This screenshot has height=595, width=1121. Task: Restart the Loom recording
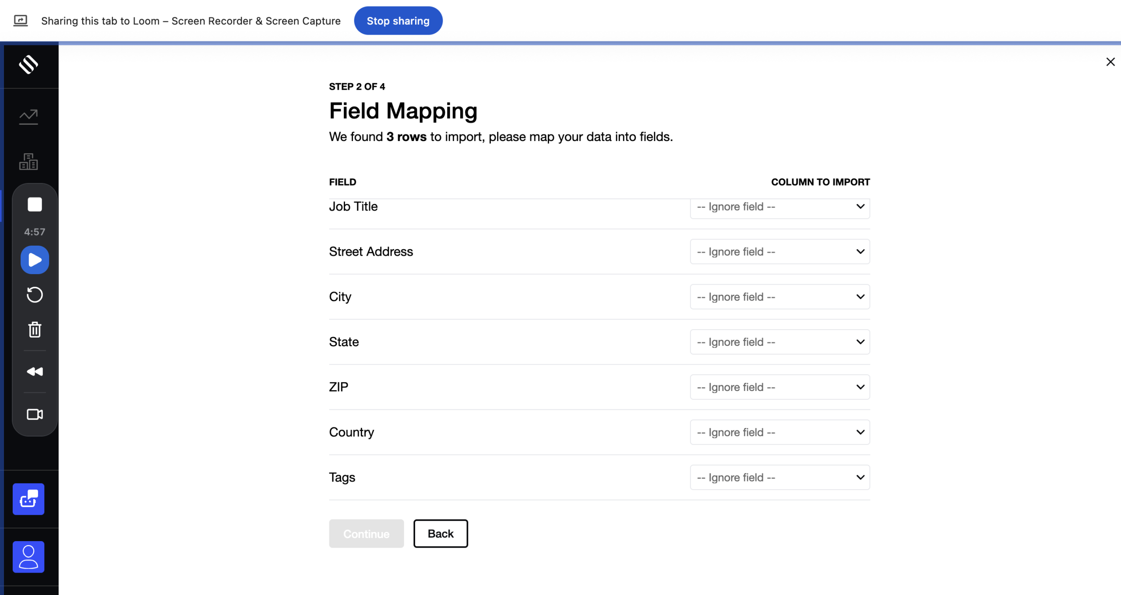(35, 295)
